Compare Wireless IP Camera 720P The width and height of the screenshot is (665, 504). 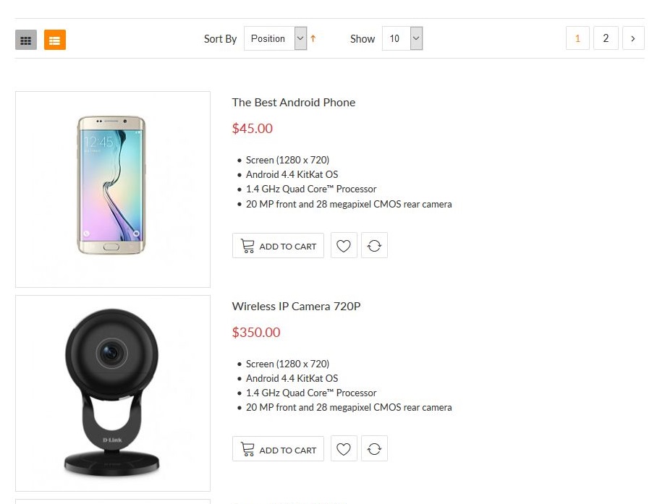coord(374,450)
